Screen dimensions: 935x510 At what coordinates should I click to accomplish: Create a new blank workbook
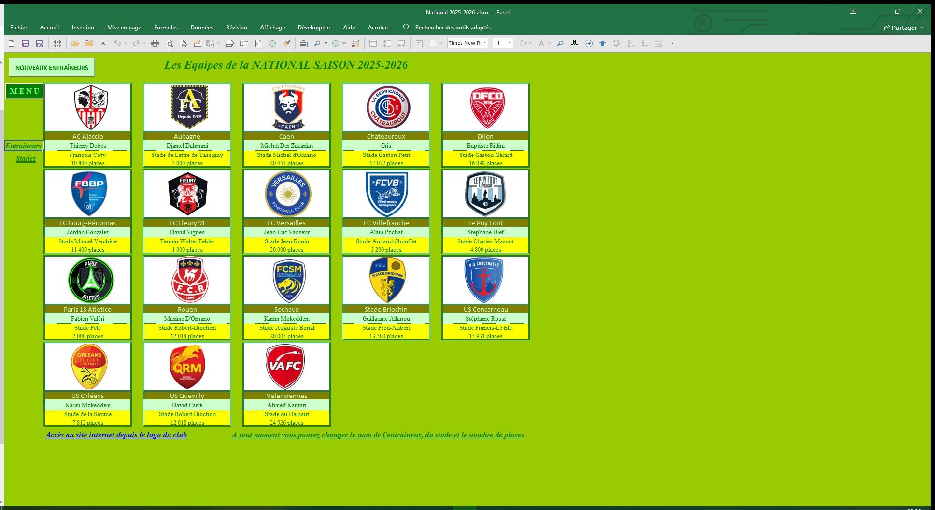click(12, 43)
